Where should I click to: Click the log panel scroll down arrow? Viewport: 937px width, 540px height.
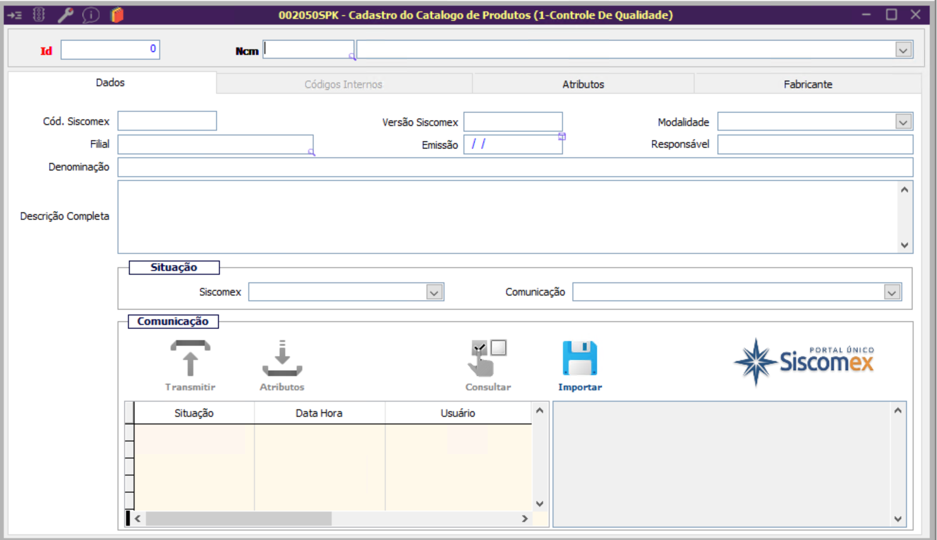coord(898,519)
